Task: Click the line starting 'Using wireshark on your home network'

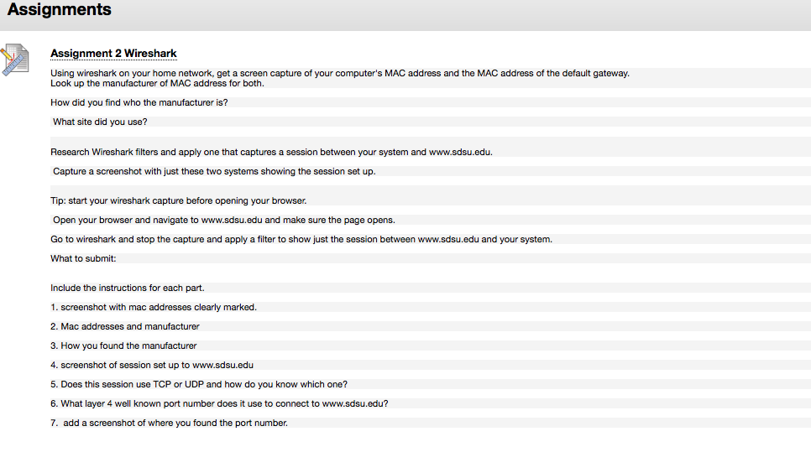Action: click(x=340, y=73)
